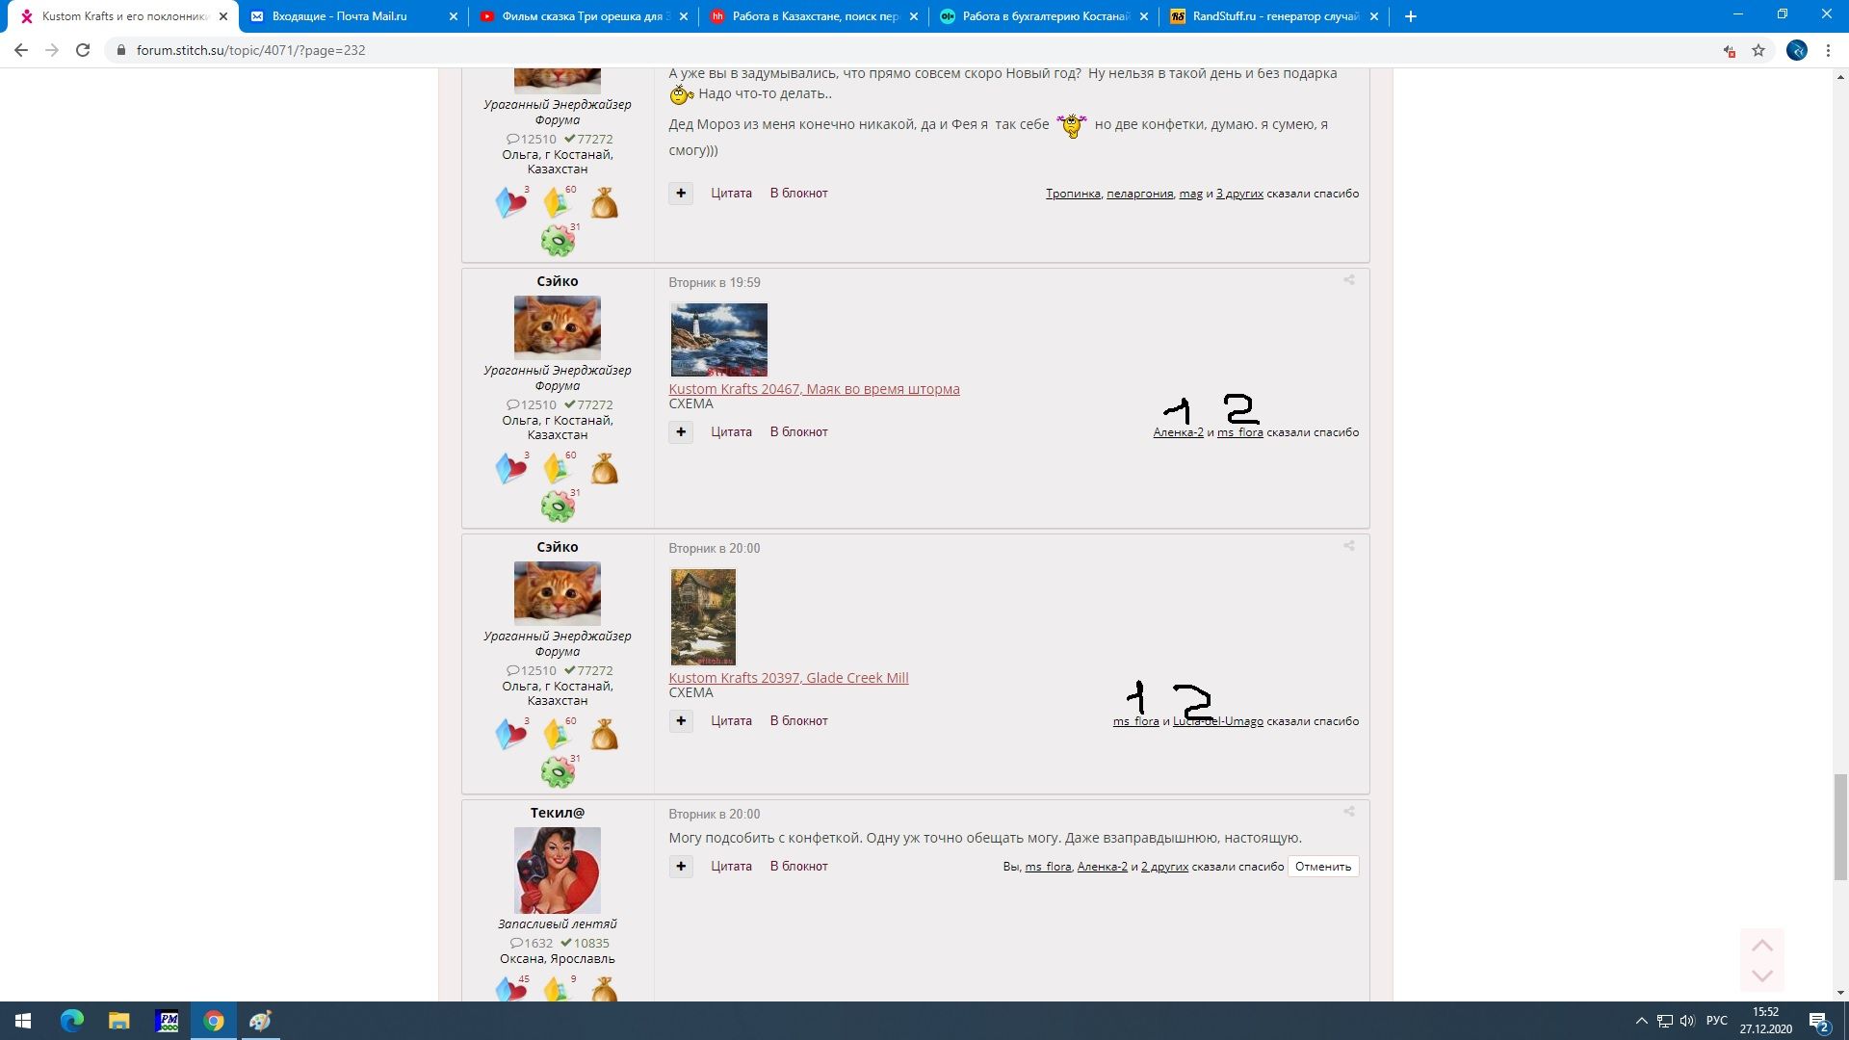Click share icon on Вторник 19:59 post
Image resolution: width=1849 pixels, height=1040 pixels.
1348,280
